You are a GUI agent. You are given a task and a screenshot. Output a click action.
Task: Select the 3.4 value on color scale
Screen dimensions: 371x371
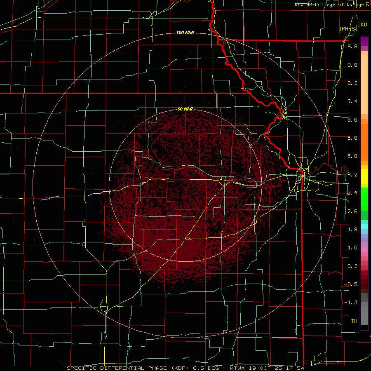click(x=352, y=193)
